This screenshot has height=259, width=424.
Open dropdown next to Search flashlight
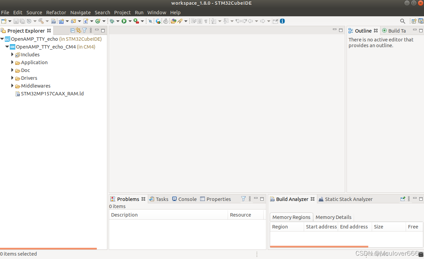click(x=186, y=21)
